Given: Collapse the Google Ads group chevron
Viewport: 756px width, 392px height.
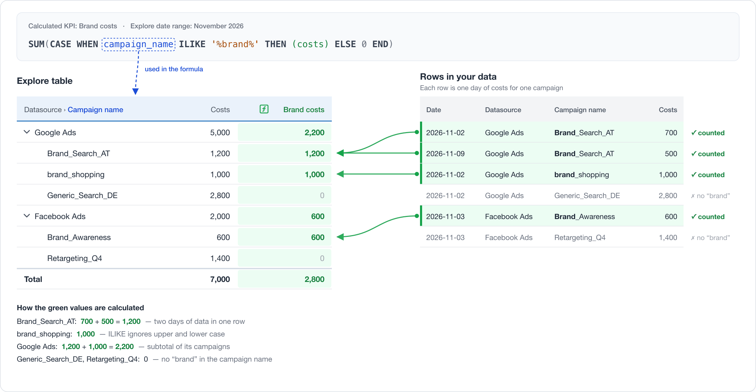Looking at the screenshot, I should click(x=27, y=132).
